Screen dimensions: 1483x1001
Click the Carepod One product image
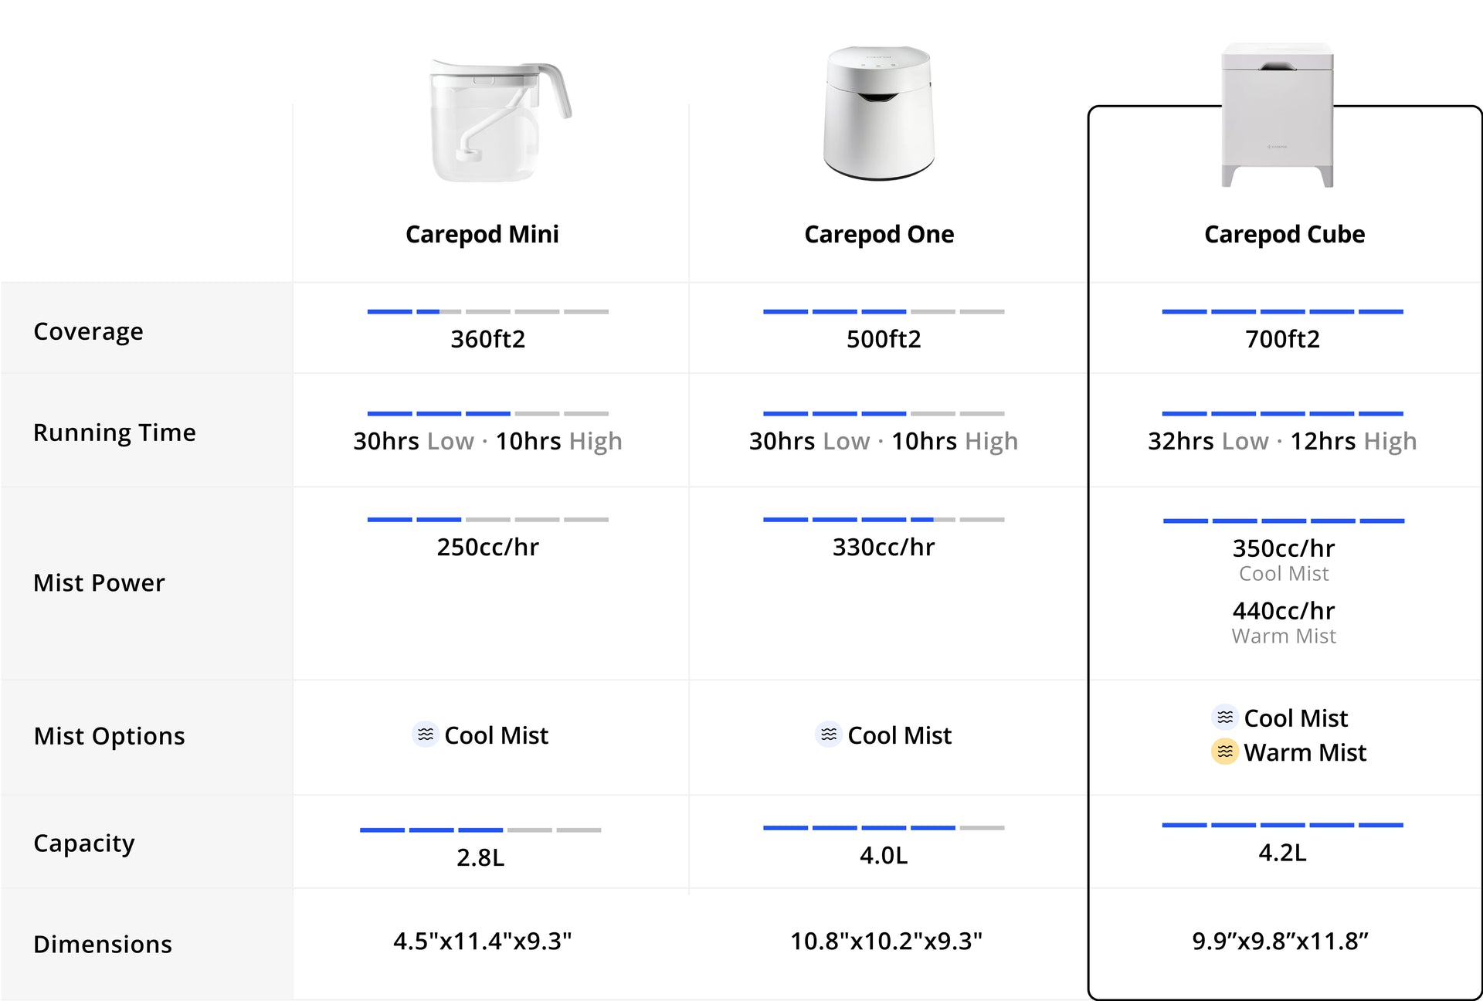879,113
